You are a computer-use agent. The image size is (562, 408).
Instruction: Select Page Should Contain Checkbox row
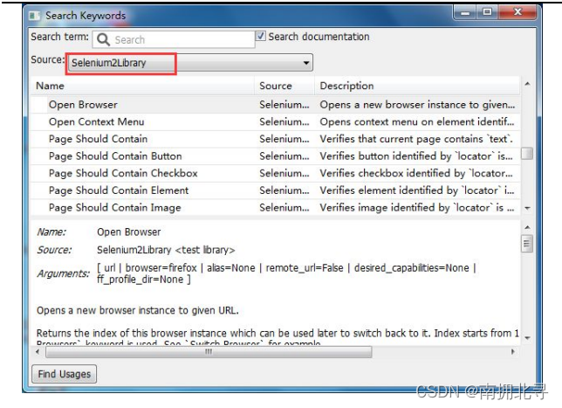point(275,174)
